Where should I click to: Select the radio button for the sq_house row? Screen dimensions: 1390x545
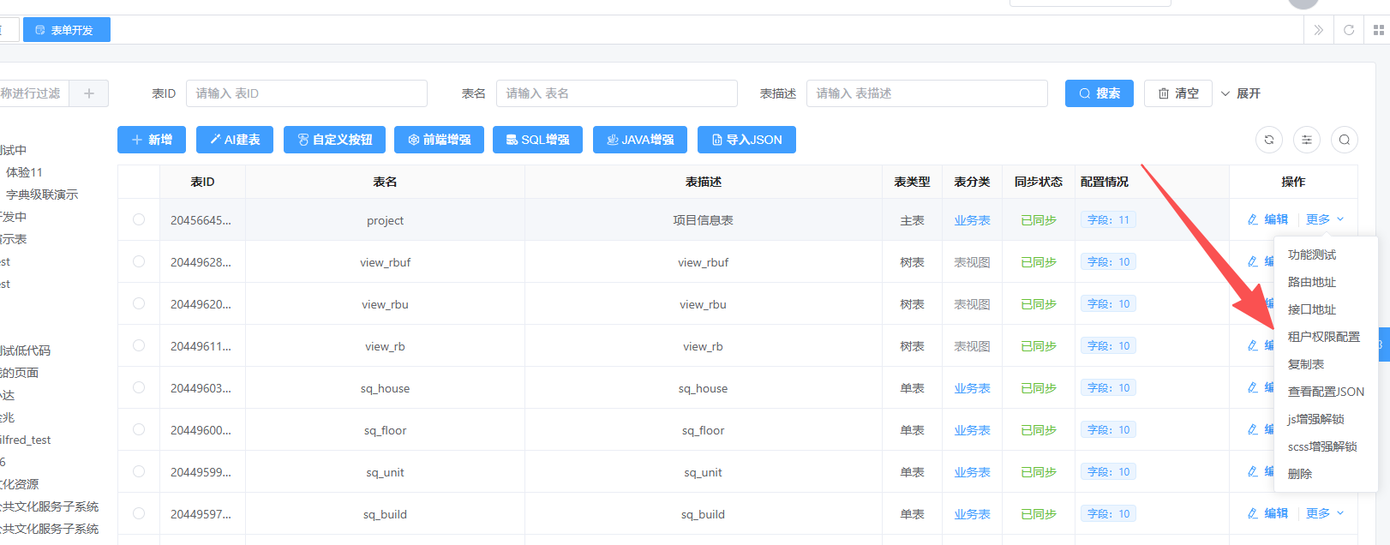click(x=139, y=388)
